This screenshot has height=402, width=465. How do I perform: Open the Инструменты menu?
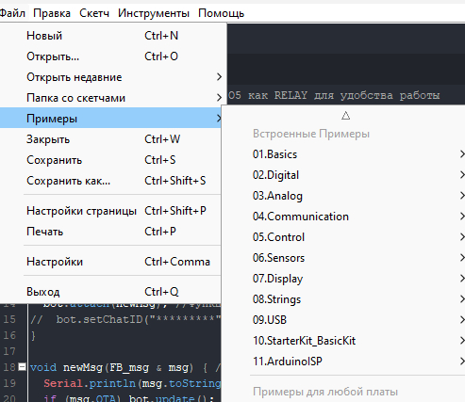pos(154,13)
